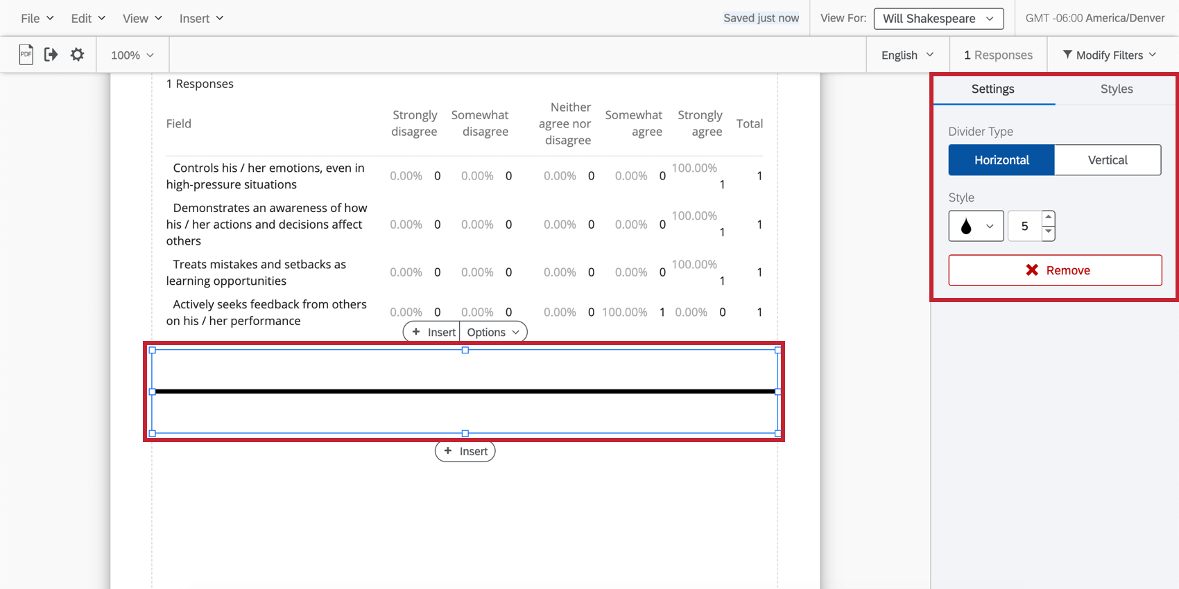1179x589 pixels.
Task: Click the Modify Filters funnel icon
Action: (1067, 55)
